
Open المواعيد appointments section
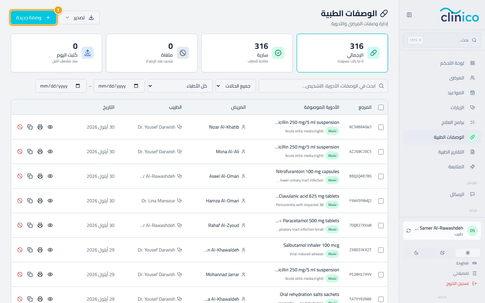(442, 93)
